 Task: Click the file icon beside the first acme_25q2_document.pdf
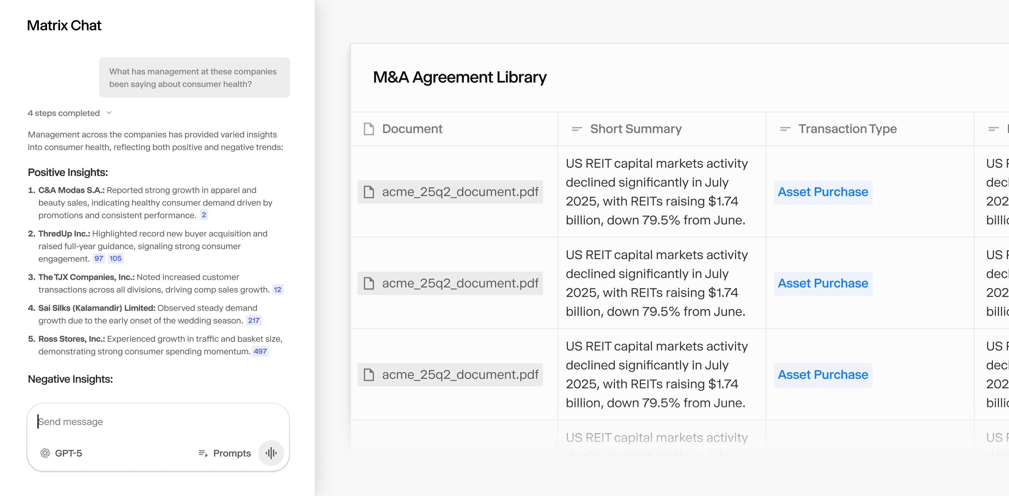369,192
